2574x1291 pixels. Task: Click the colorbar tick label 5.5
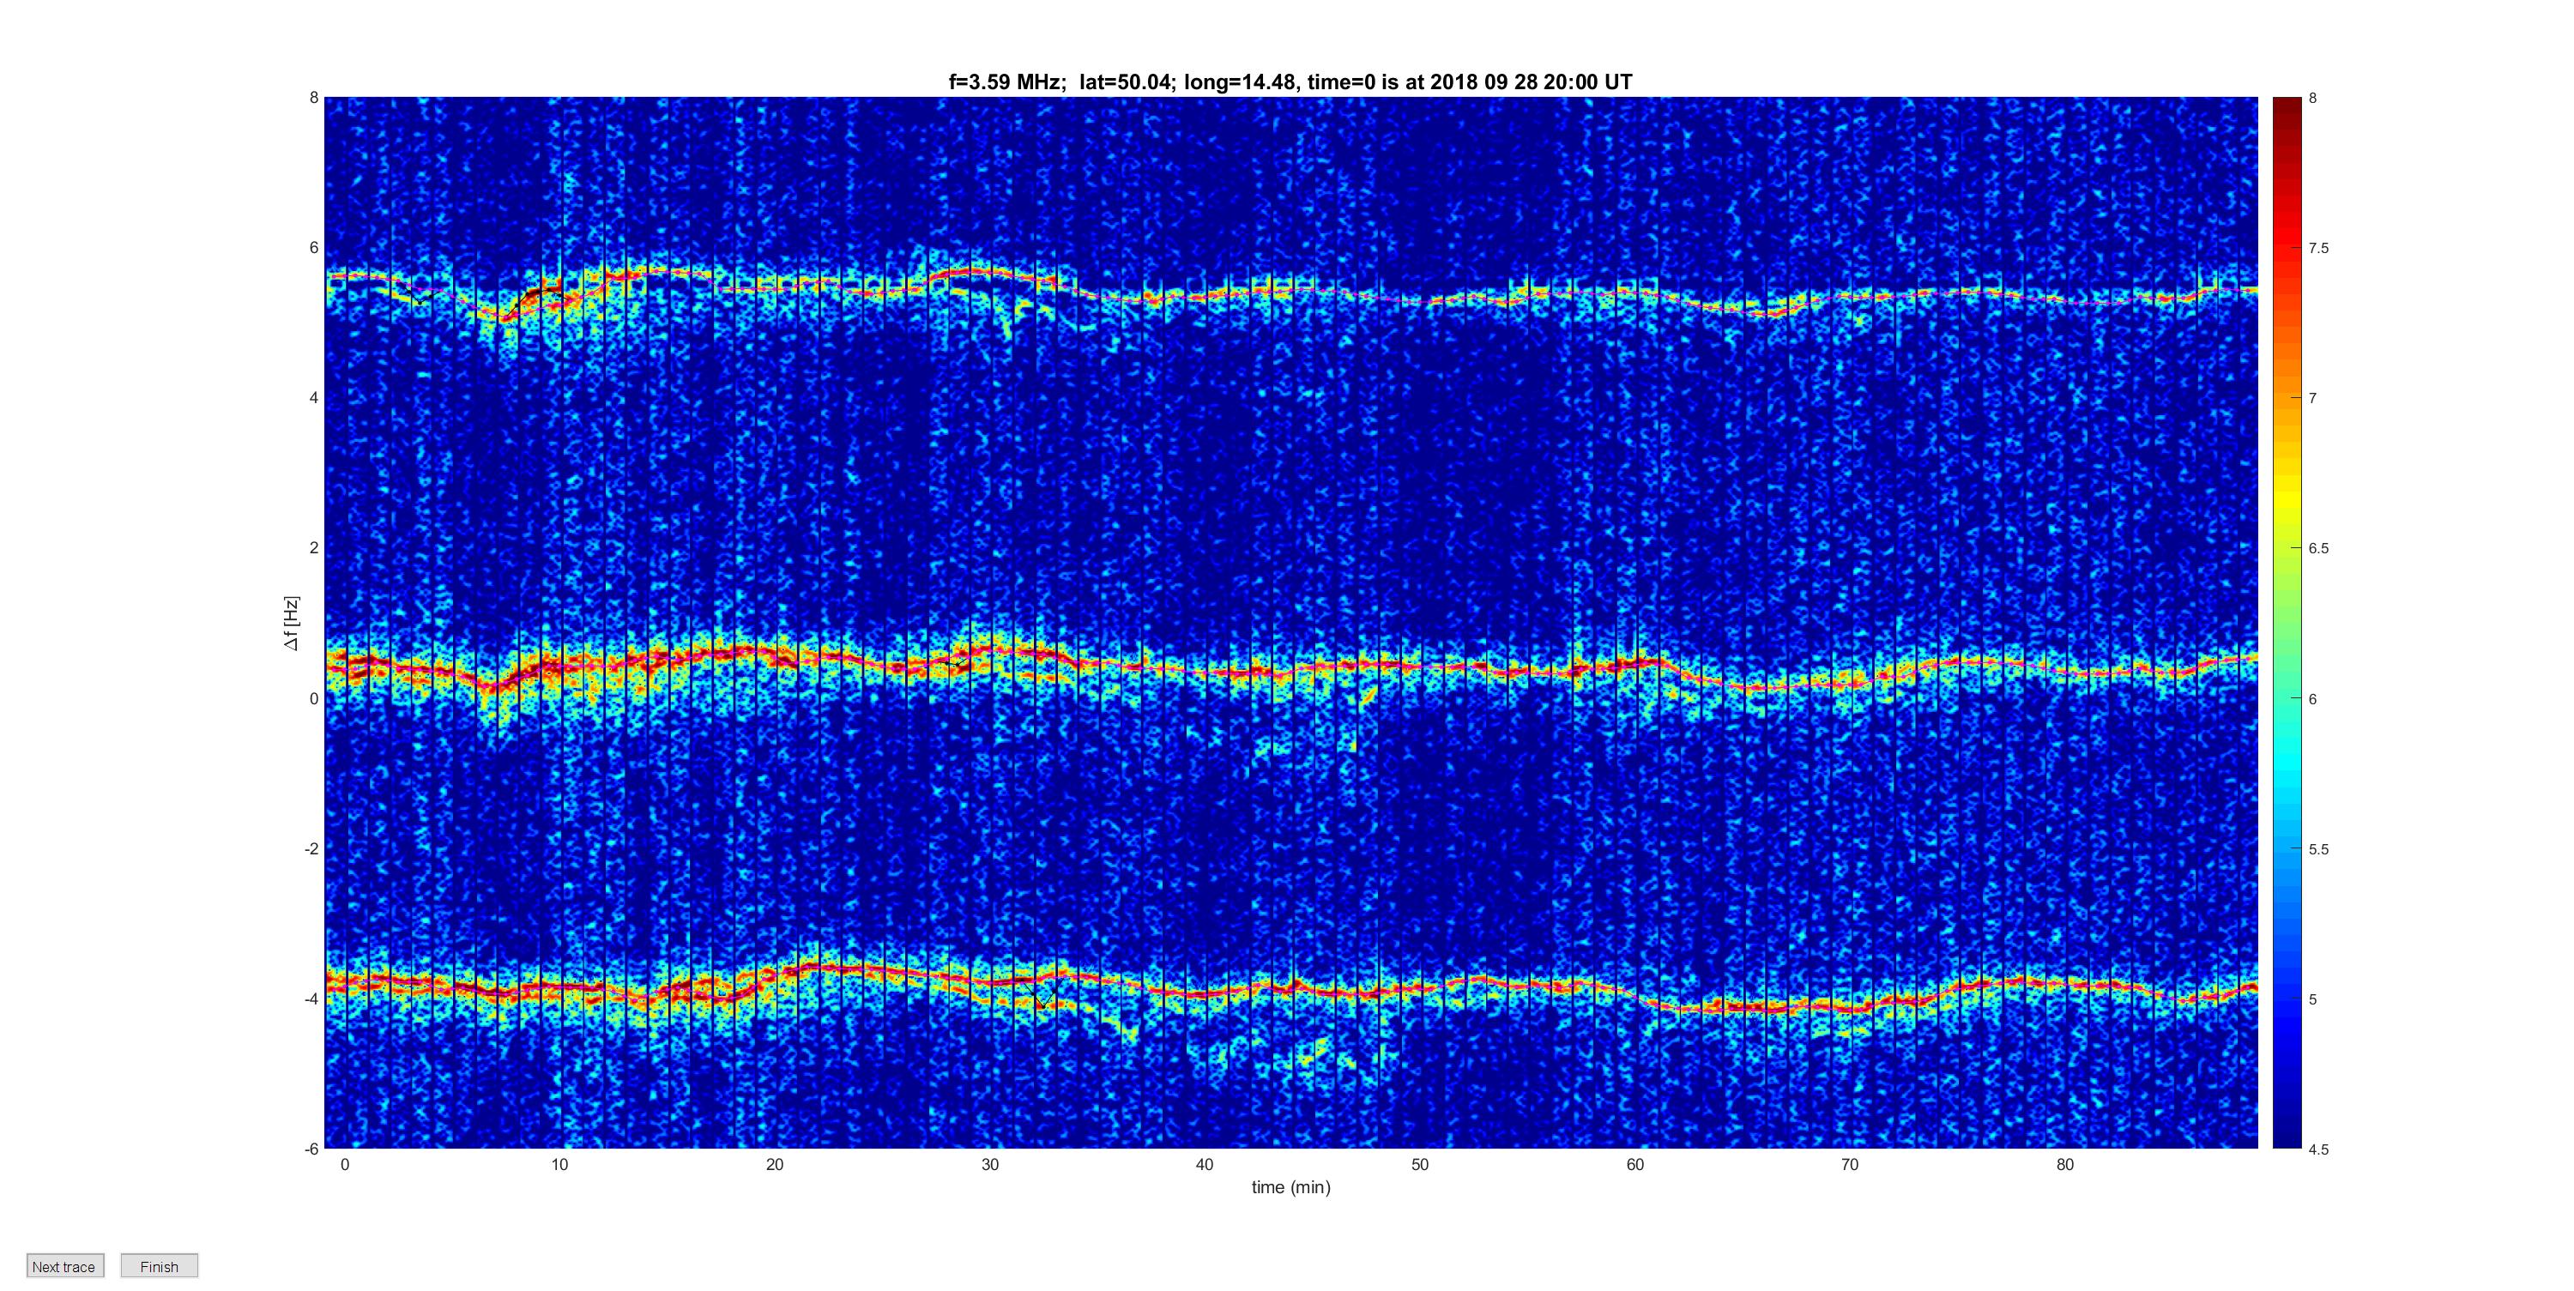pos(2318,849)
